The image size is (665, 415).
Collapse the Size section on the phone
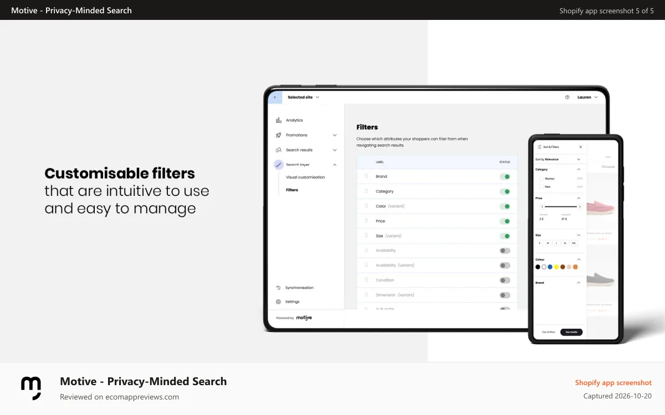(x=579, y=235)
